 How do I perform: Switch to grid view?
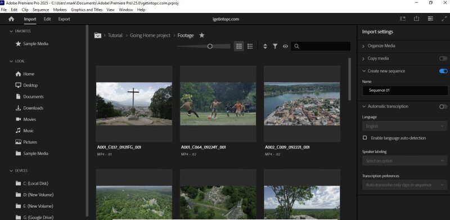click(x=238, y=46)
